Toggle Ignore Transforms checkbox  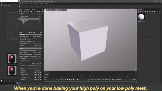click(x=32, y=36)
